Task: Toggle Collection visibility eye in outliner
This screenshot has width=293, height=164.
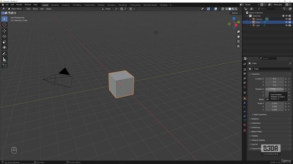Action: 287,16
